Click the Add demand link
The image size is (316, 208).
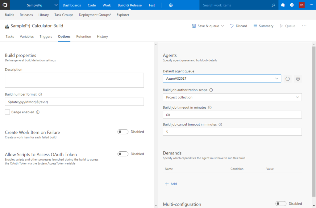171,184
